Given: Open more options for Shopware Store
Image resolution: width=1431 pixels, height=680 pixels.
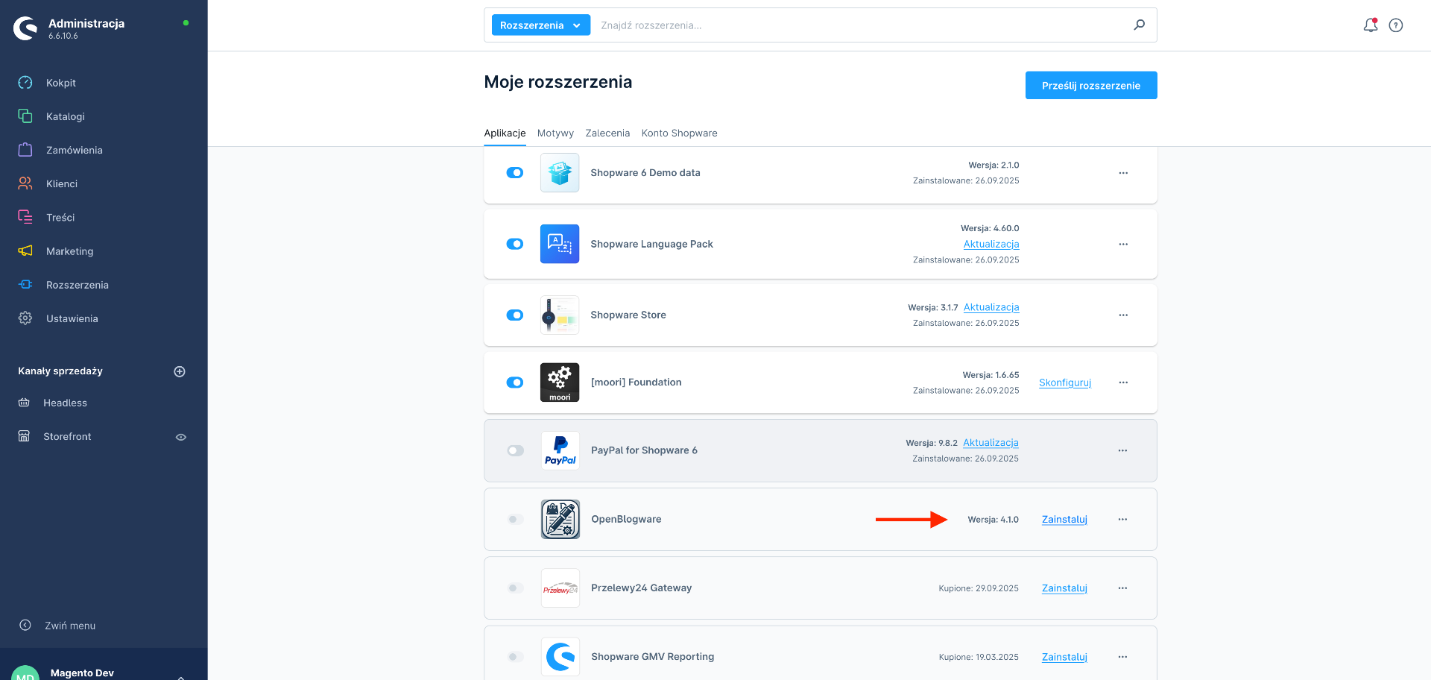Looking at the screenshot, I should [x=1123, y=315].
